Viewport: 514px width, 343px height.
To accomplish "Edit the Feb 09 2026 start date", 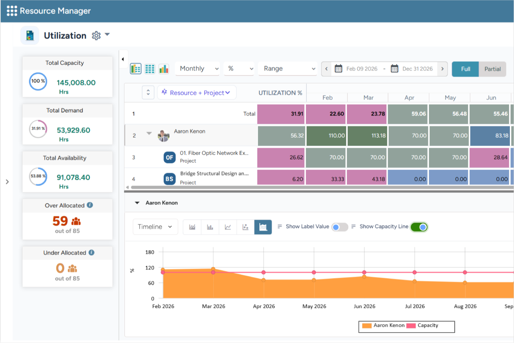I will point(362,69).
